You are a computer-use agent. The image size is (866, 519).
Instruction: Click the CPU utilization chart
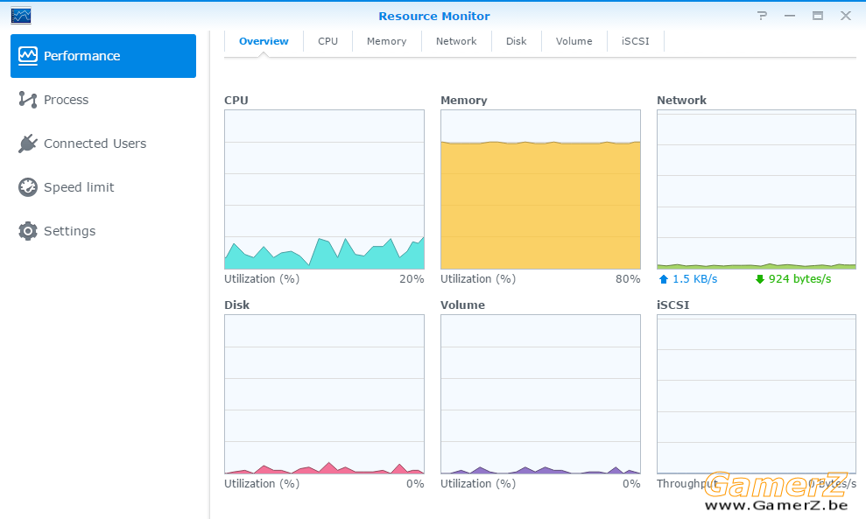pos(324,189)
